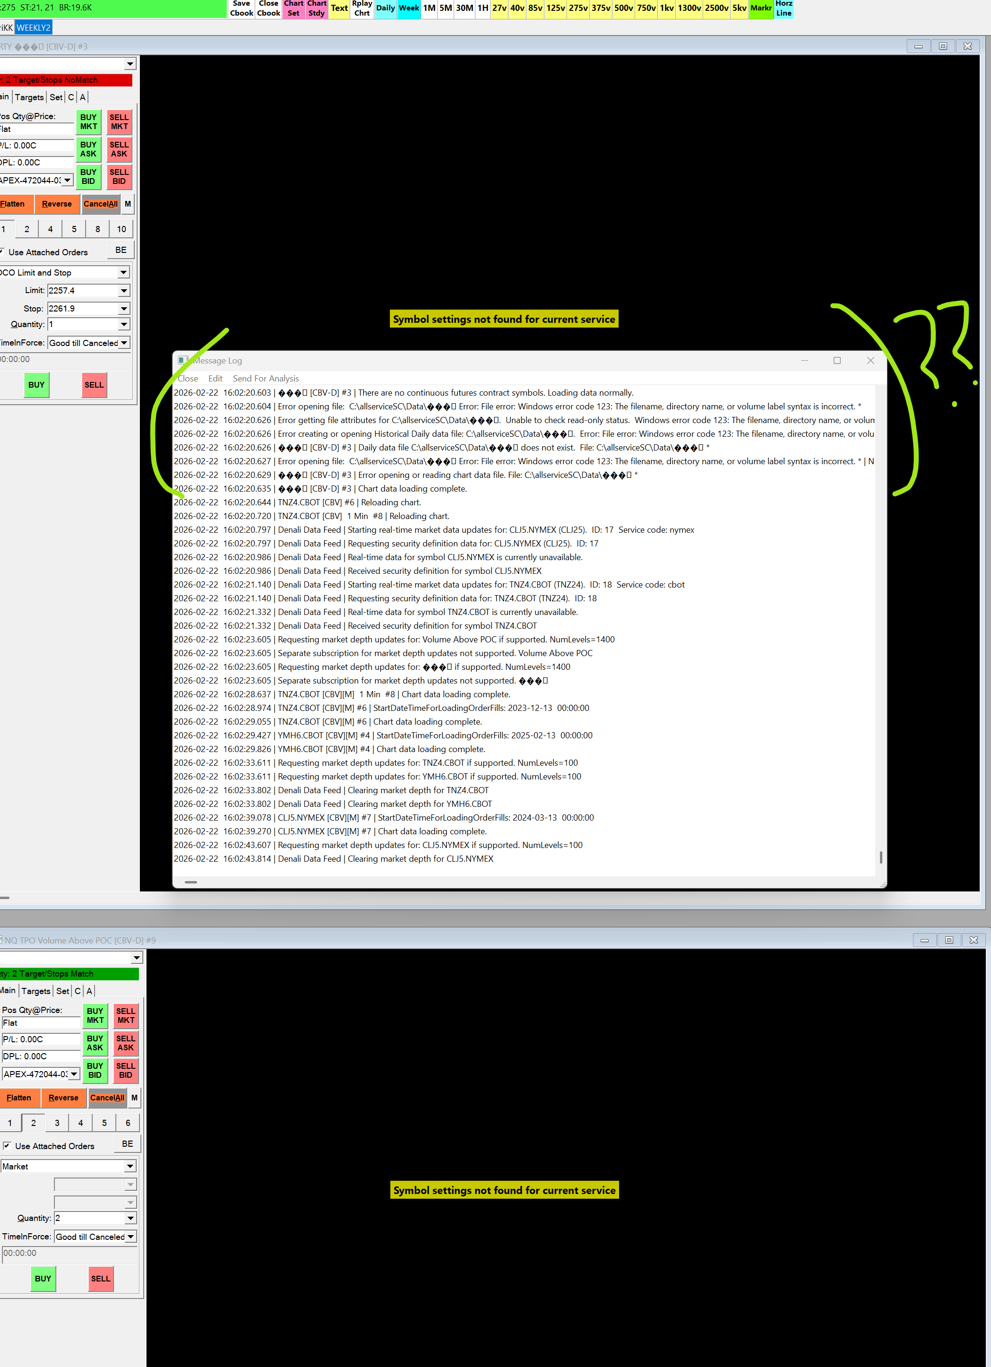Screen dimensions: 991x1367
Task: Choose the Markr tool button
Action: (x=760, y=9)
